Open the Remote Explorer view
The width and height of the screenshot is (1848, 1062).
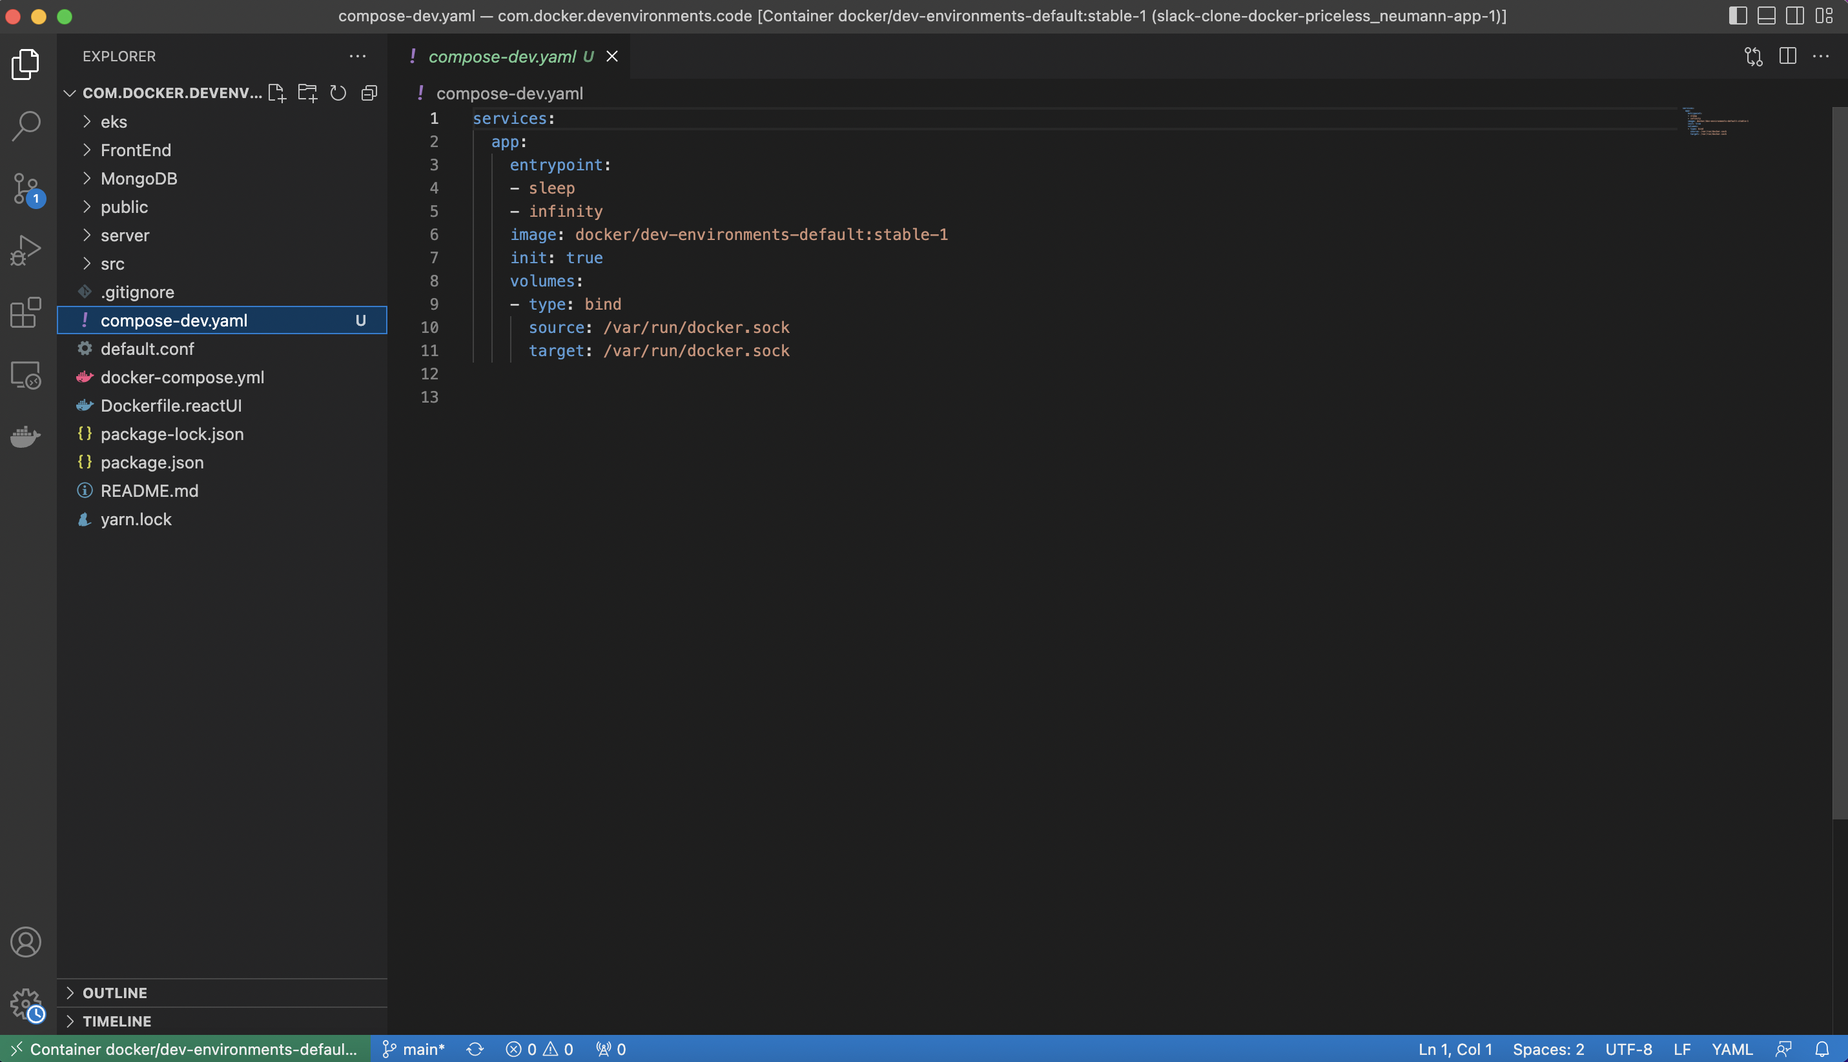point(26,375)
